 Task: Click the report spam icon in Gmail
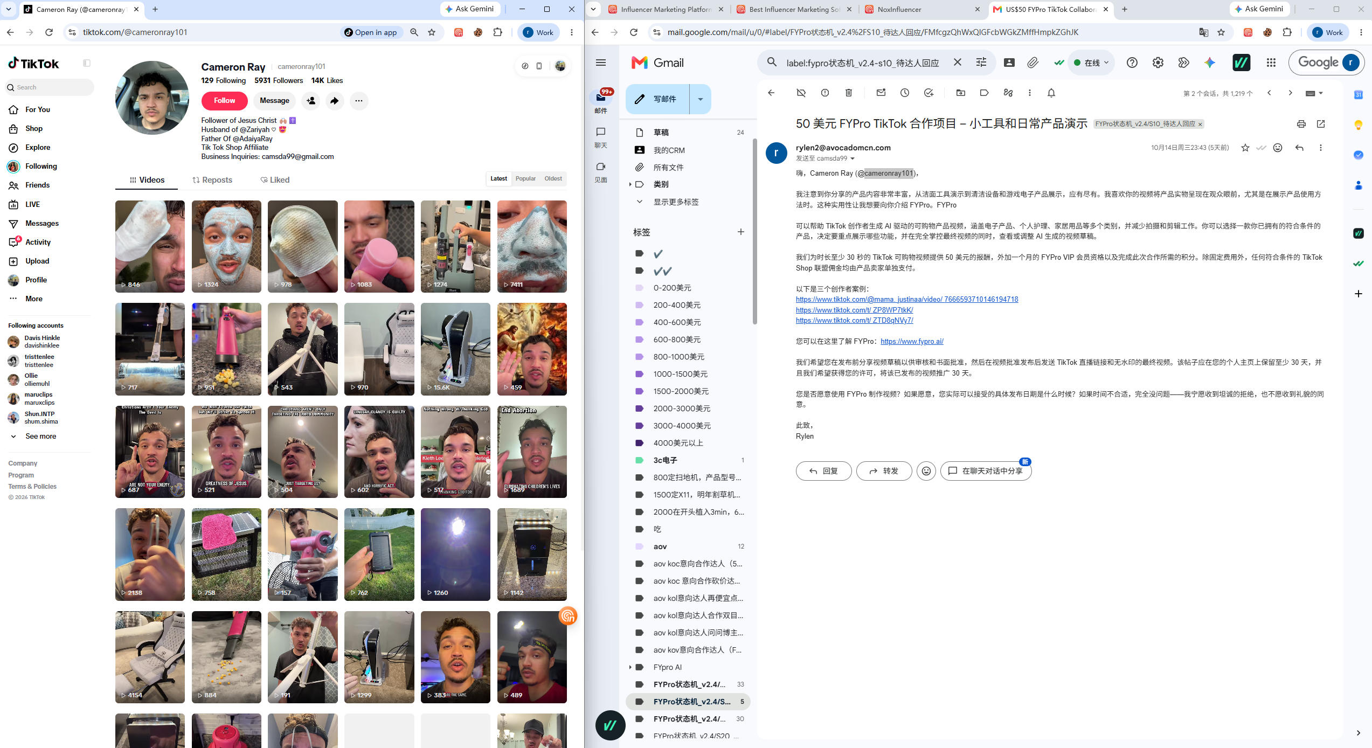point(824,93)
